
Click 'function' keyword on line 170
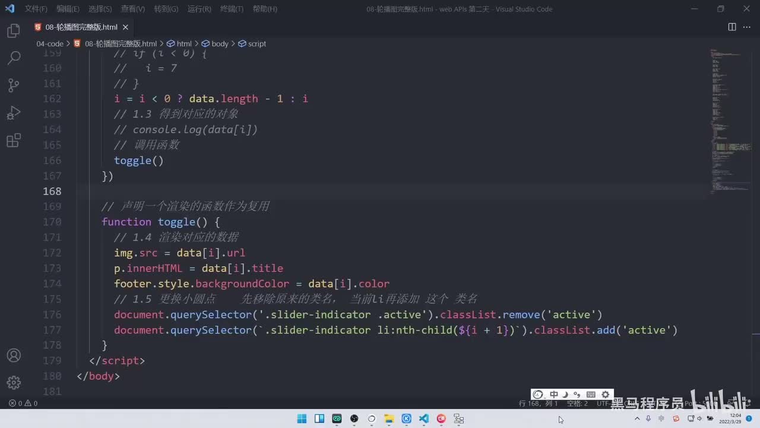(126, 222)
